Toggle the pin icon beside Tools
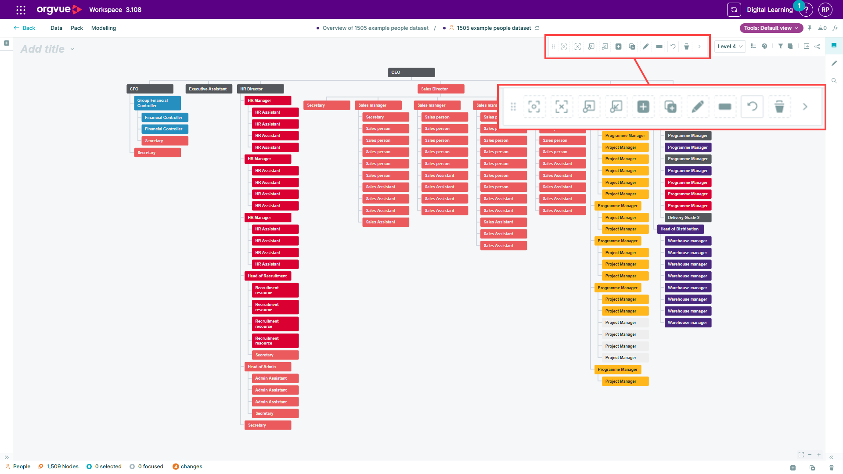Image resolution: width=843 pixels, height=474 pixels. pyautogui.click(x=810, y=28)
